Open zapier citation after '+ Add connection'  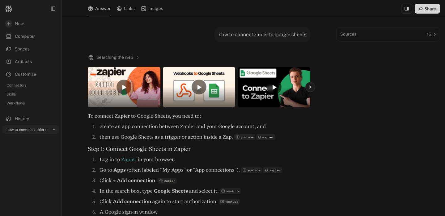pos(167,181)
